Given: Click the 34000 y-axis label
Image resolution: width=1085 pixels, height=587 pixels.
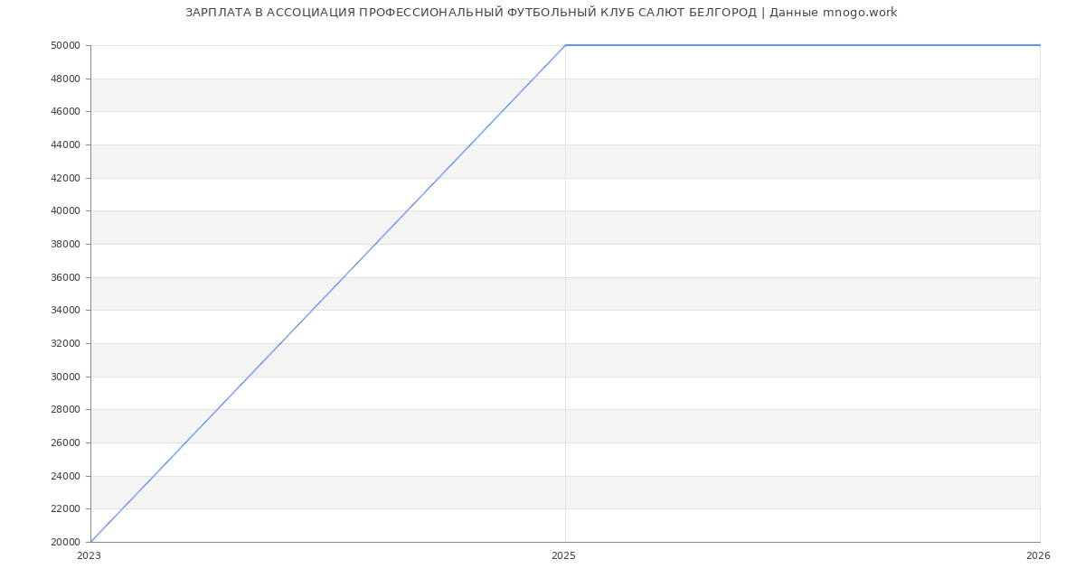Looking at the screenshot, I should (x=66, y=311).
